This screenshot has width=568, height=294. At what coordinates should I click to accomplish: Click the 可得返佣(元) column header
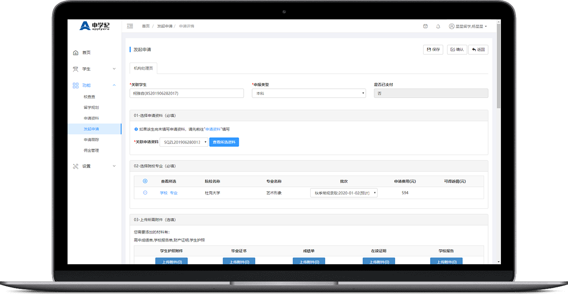coord(455,181)
